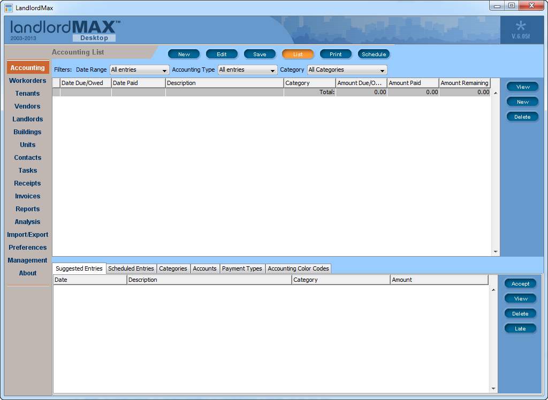Sort by Date Paid column header
This screenshot has height=400, width=548.
coord(139,83)
